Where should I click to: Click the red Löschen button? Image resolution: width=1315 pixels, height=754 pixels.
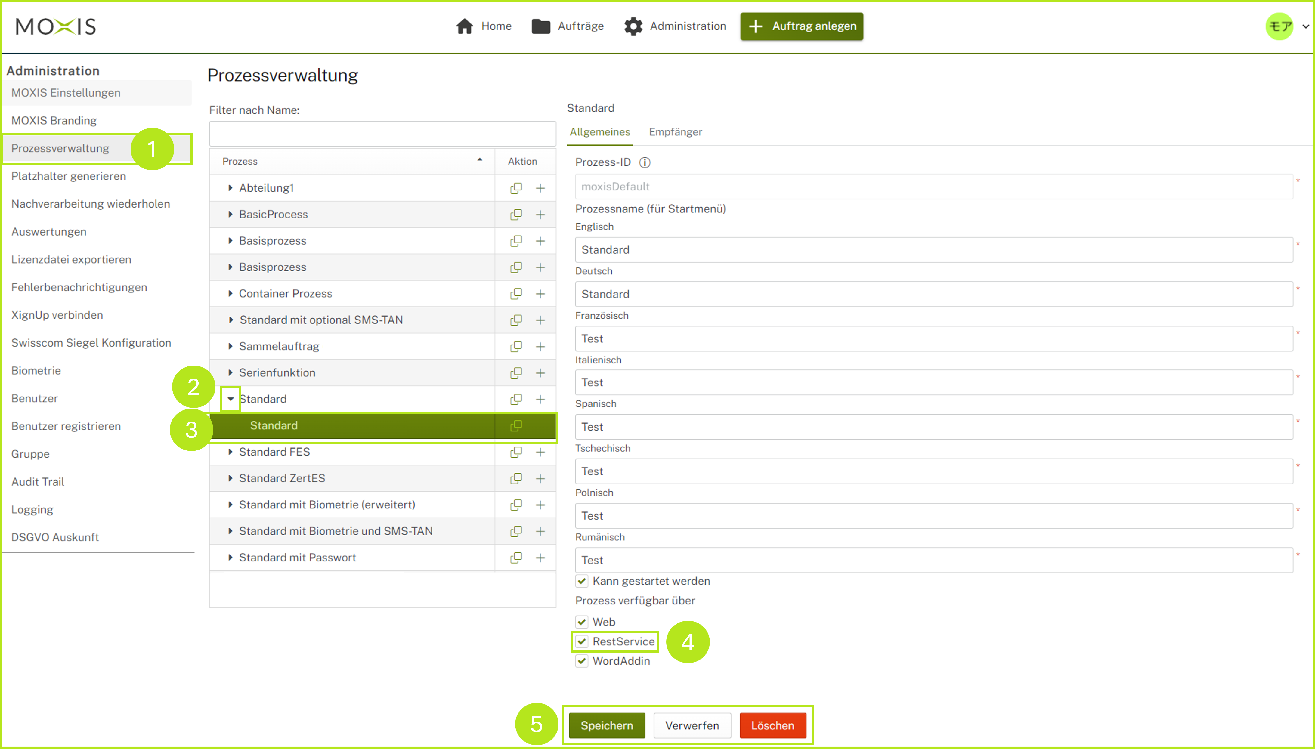(x=772, y=725)
